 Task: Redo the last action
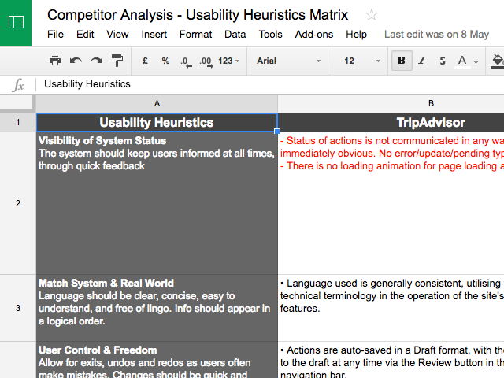pos(96,61)
